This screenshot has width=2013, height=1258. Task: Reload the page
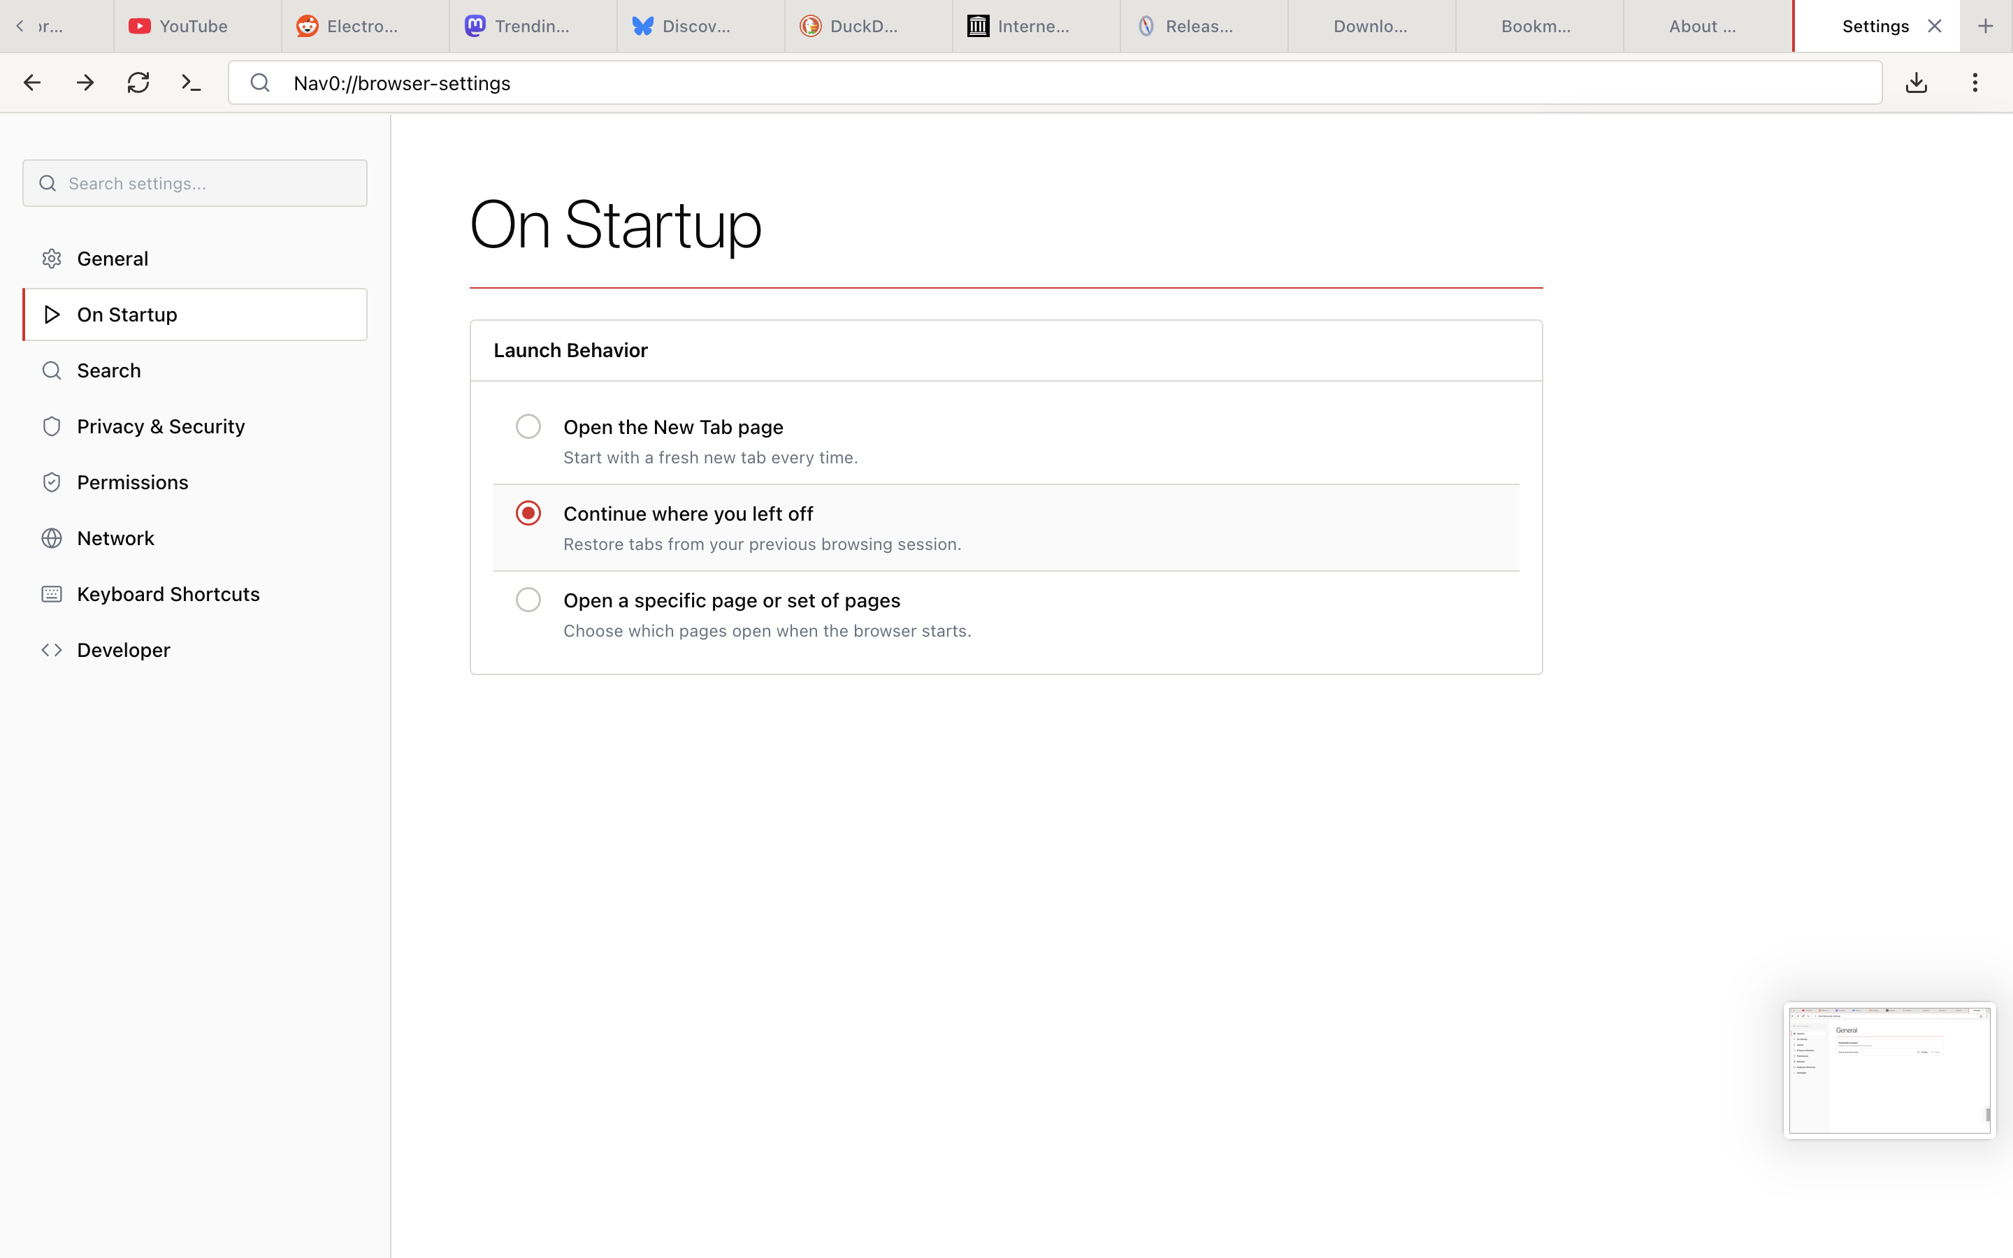click(x=138, y=82)
